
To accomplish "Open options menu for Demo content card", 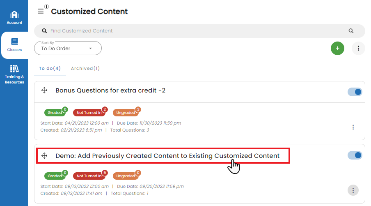I will click(353, 190).
